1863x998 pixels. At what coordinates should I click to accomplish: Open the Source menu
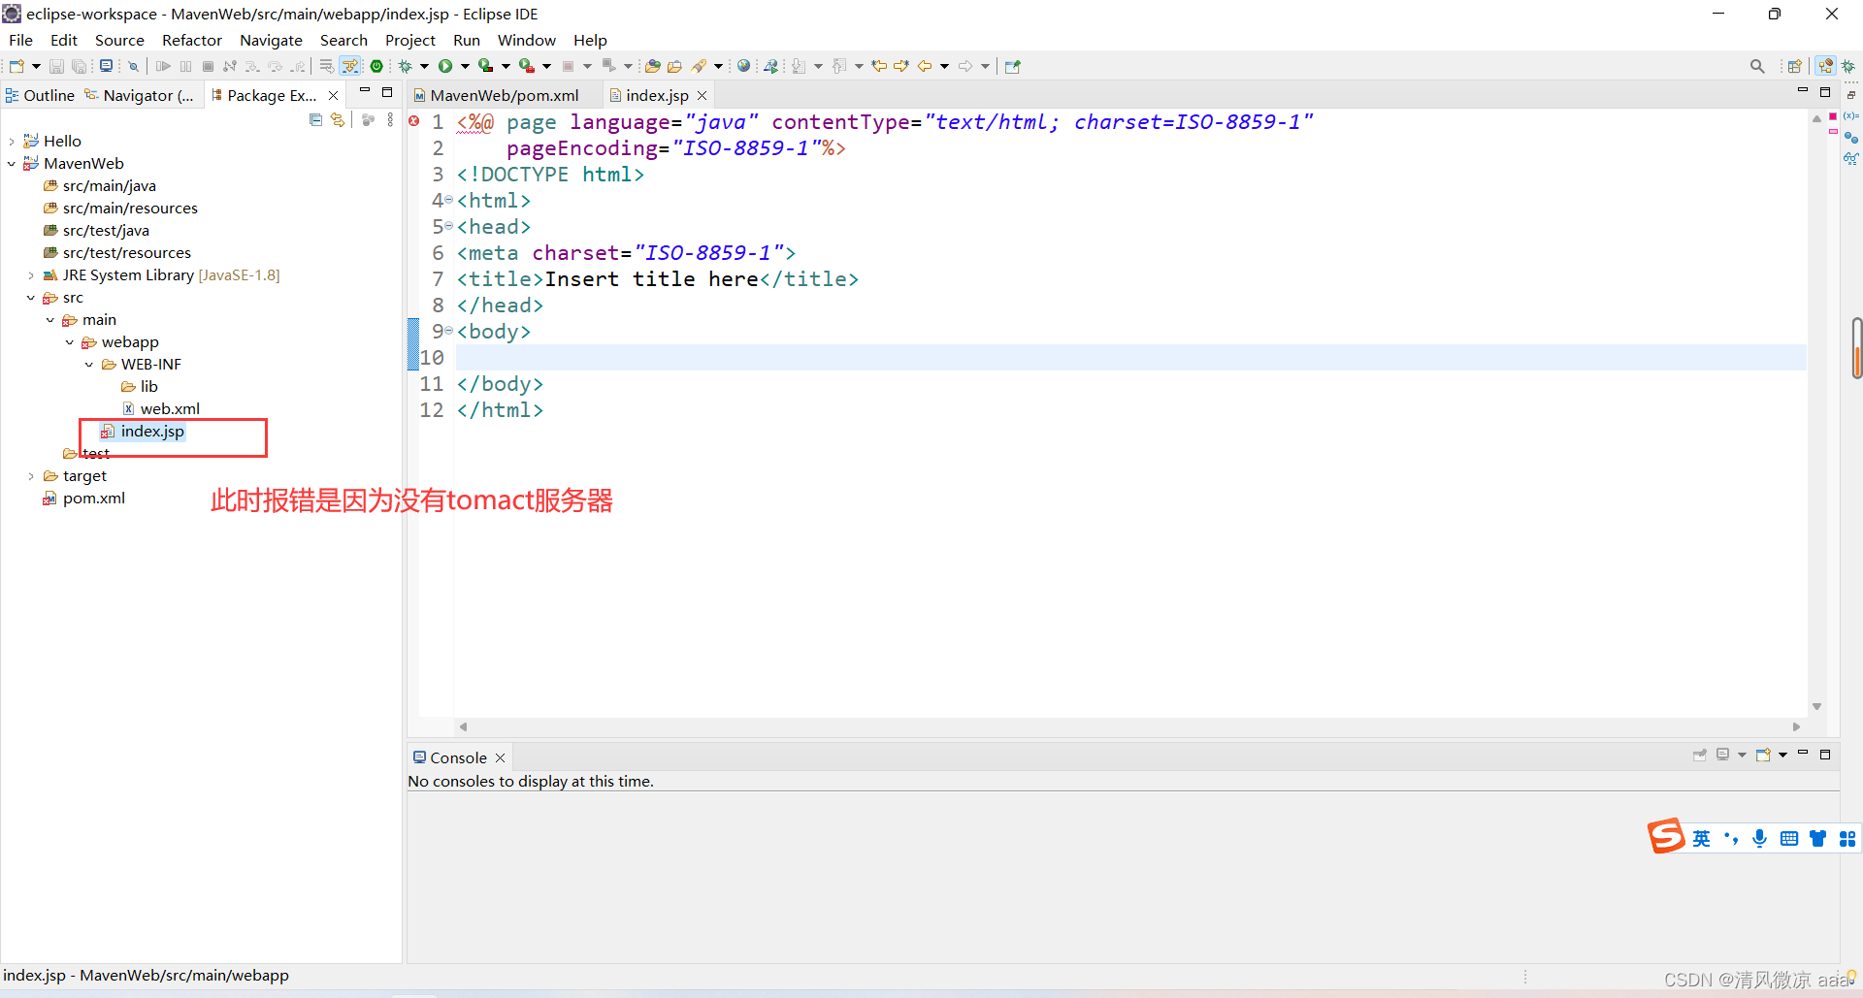tap(119, 40)
